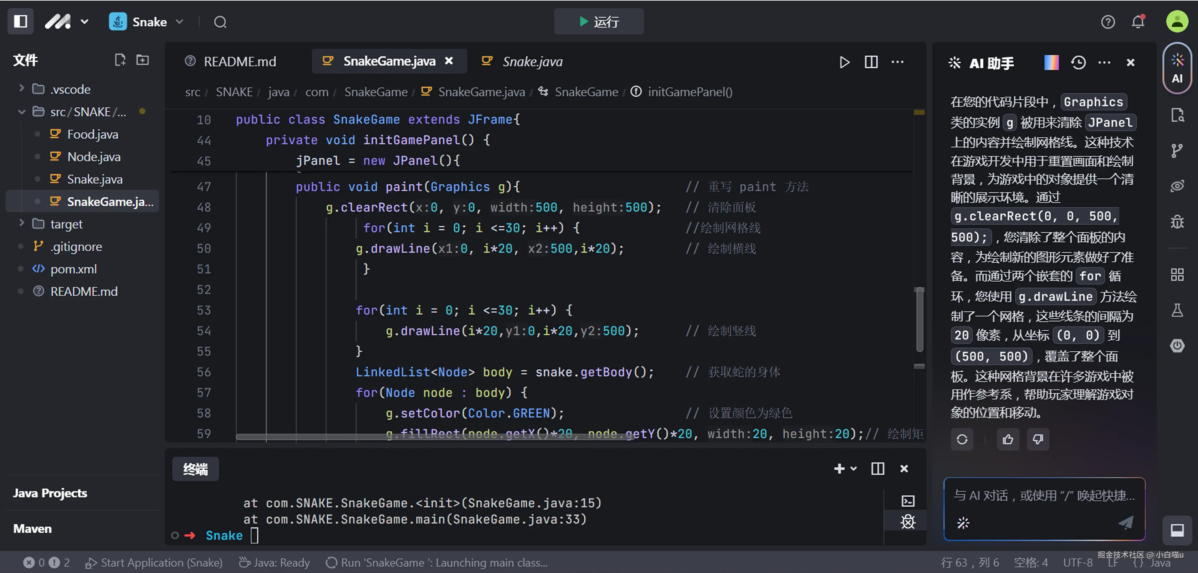Click the search magnifier icon in top bar
This screenshot has width=1198, height=573.
tap(220, 22)
